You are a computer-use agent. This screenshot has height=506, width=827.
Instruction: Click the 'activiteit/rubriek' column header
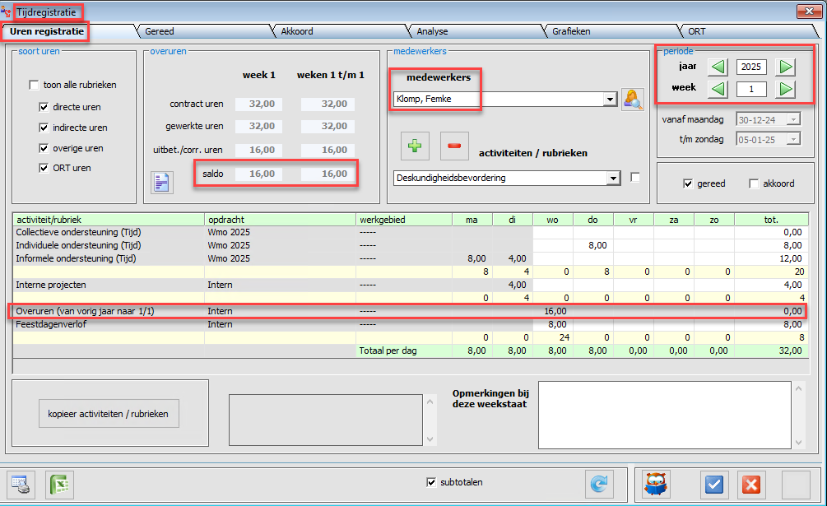coord(109,220)
